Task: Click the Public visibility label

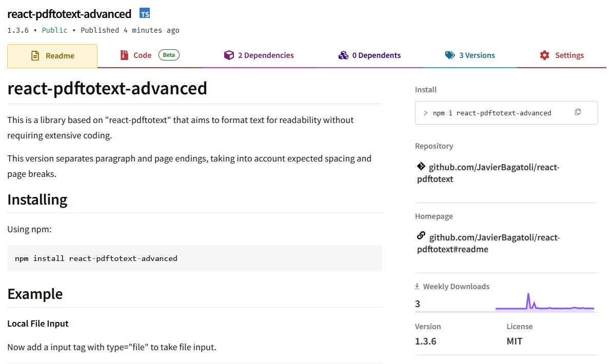Action: 55,30
